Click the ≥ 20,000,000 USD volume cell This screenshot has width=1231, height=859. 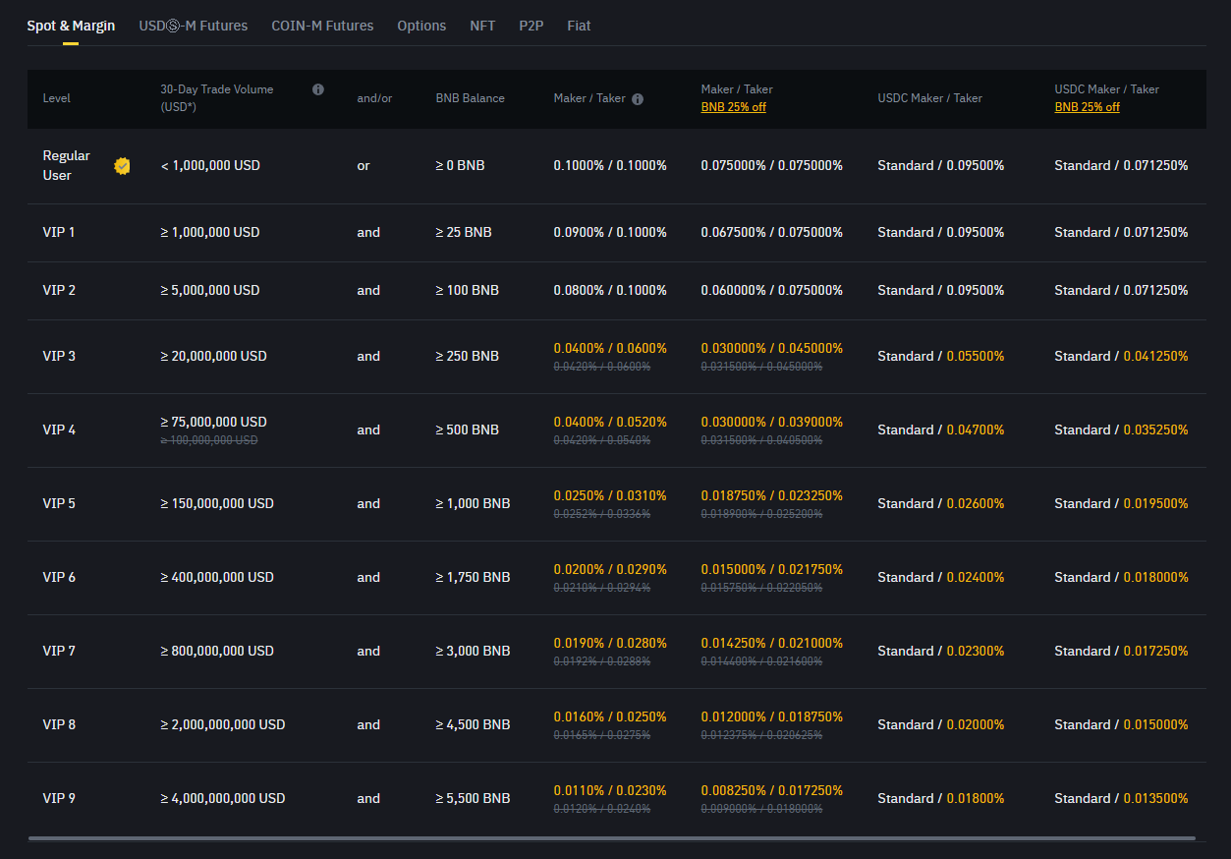click(x=214, y=356)
